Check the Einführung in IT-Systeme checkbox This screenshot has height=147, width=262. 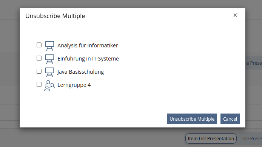[x=39, y=58]
